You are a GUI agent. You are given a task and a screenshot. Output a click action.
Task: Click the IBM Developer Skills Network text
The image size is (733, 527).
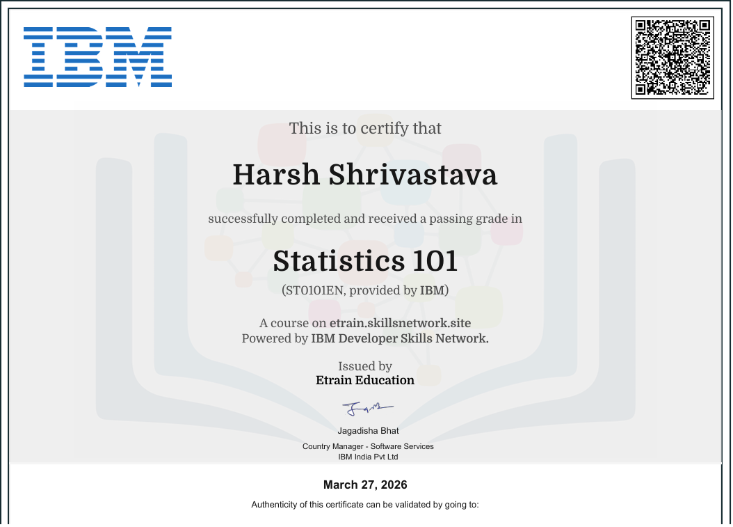(398, 338)
